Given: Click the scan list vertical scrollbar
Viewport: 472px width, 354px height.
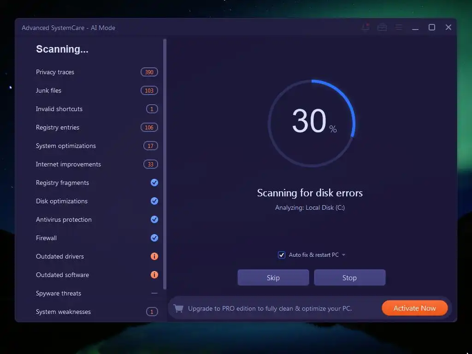Looking at the screenshot, I should click(x=165, y=164).
